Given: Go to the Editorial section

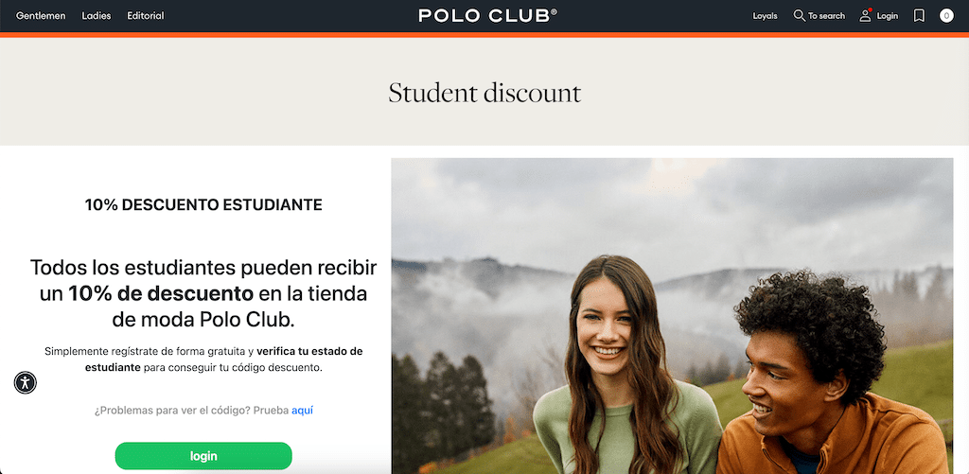Looking at the screenshot, I should pyautogui.click(x=146, y=15).
